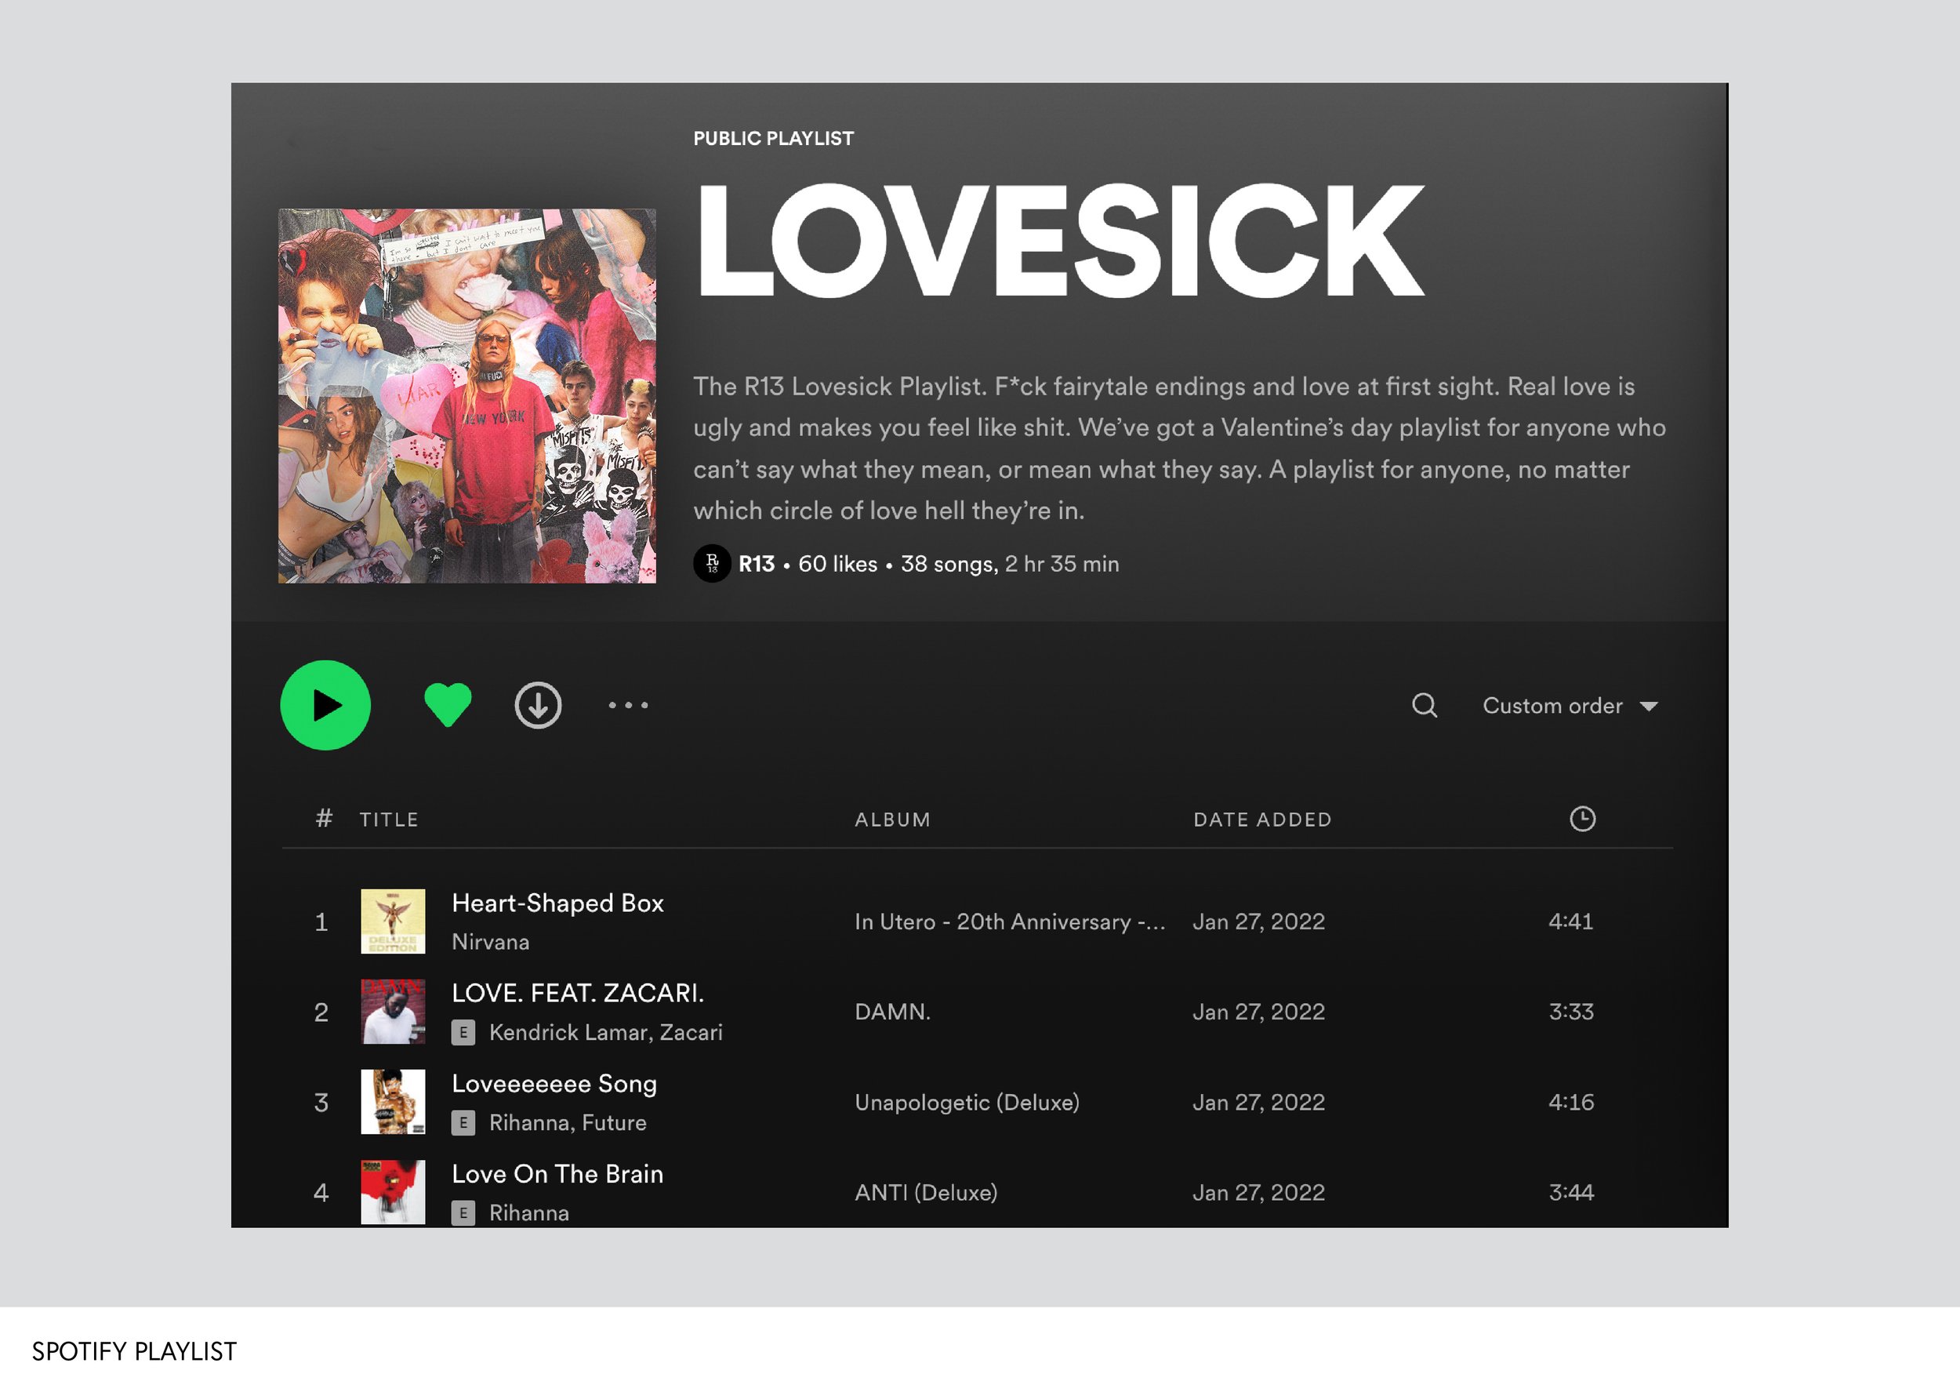Click the 3:33 duration of LOVE. FEAT. ZACARI.

pyautogui.click(x=1571, y=1012)
